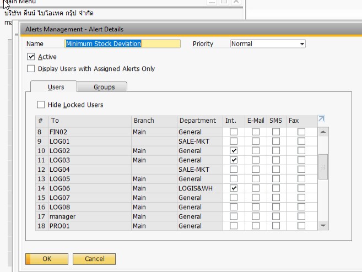Click the Cancel button

pyautogui.click(x=94, y=259)
